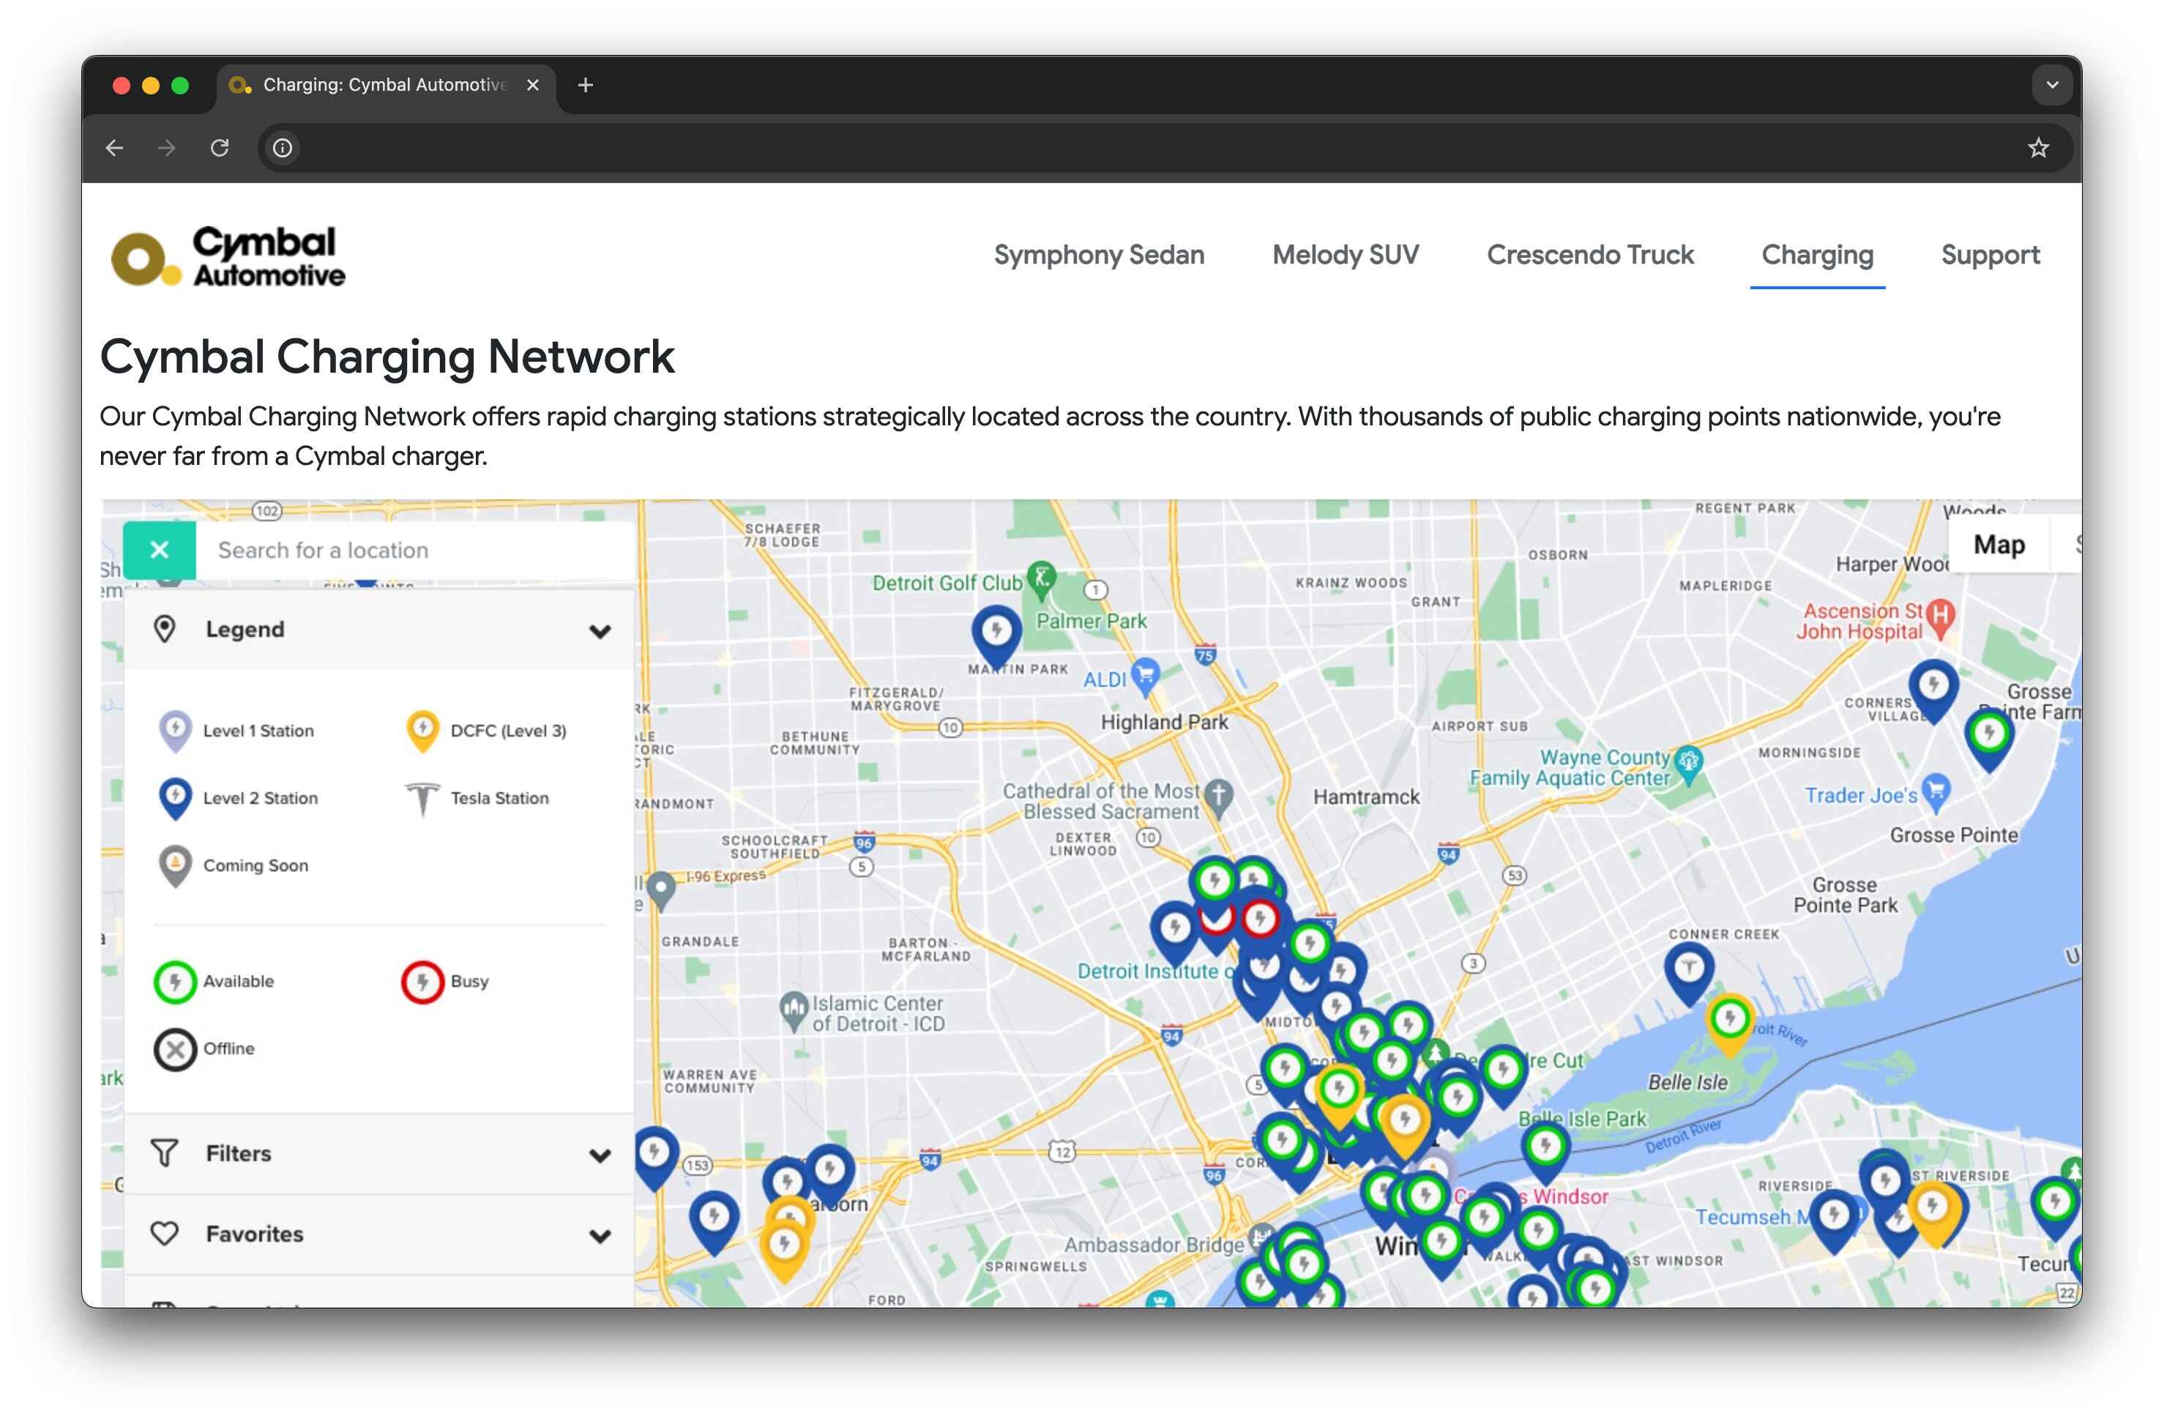Click the Search for a location field
Viewport: 2164px width, 1416px height.
tap(414, 549)
